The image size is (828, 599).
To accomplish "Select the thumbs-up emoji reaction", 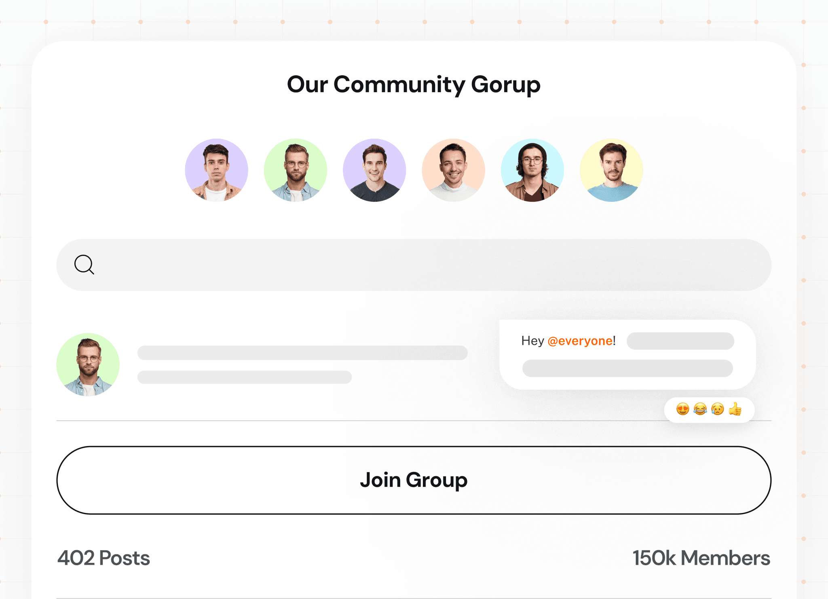I will click(735, 409).
